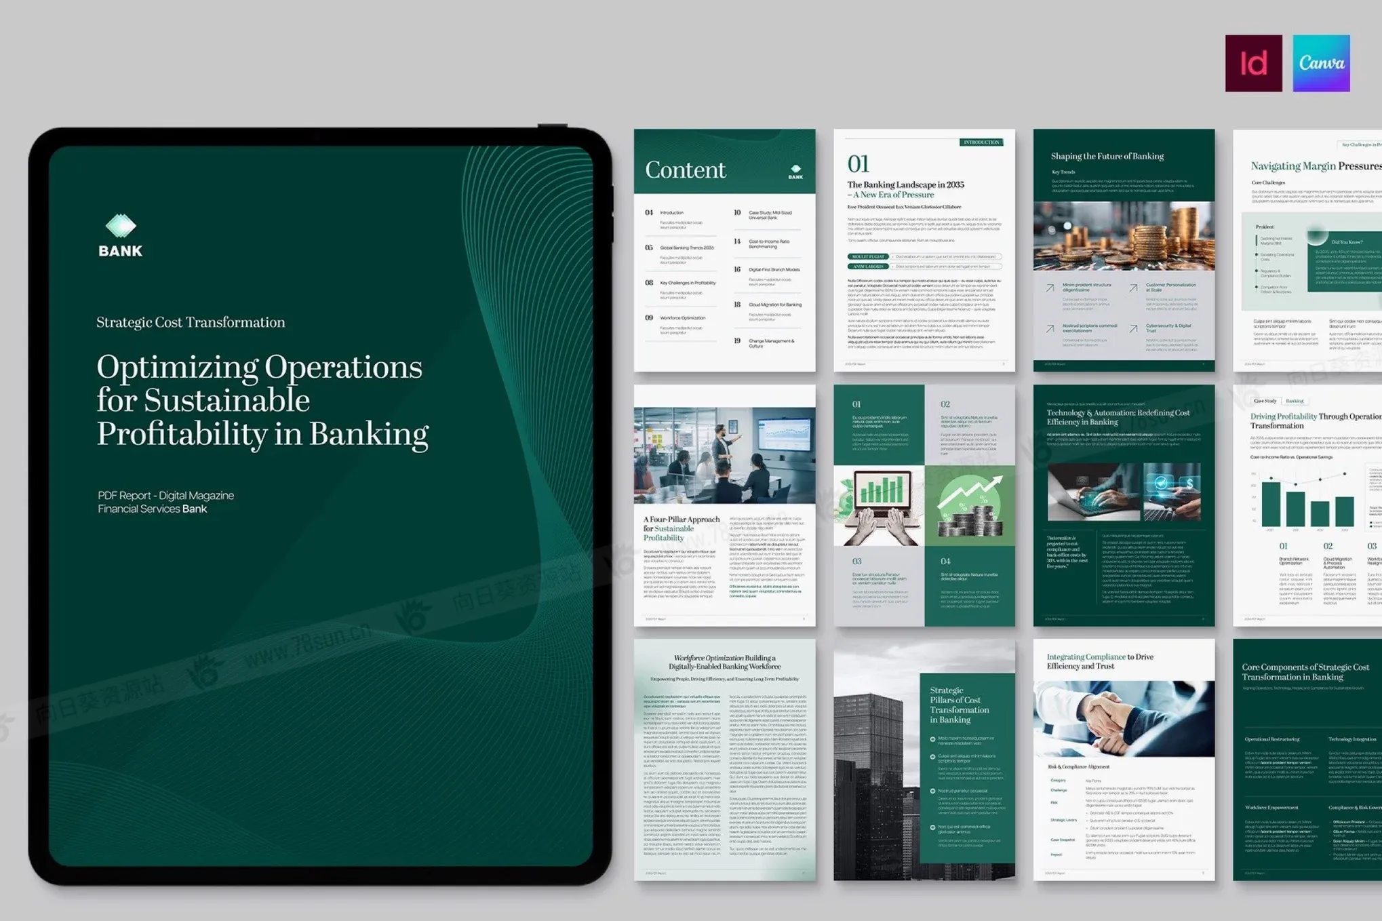Open the Content page thumbnail
The image size is (1382, 921).
tap(724, 285)
